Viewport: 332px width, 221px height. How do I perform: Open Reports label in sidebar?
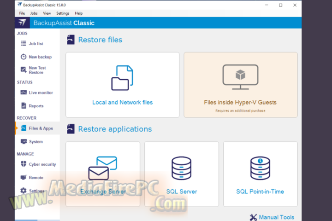(x=36, y=106)
